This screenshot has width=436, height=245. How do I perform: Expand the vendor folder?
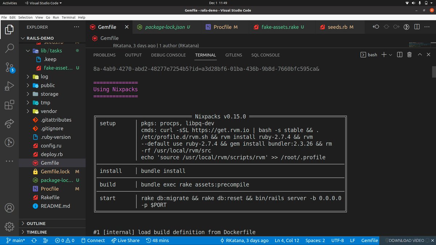[x=52, y=111]
